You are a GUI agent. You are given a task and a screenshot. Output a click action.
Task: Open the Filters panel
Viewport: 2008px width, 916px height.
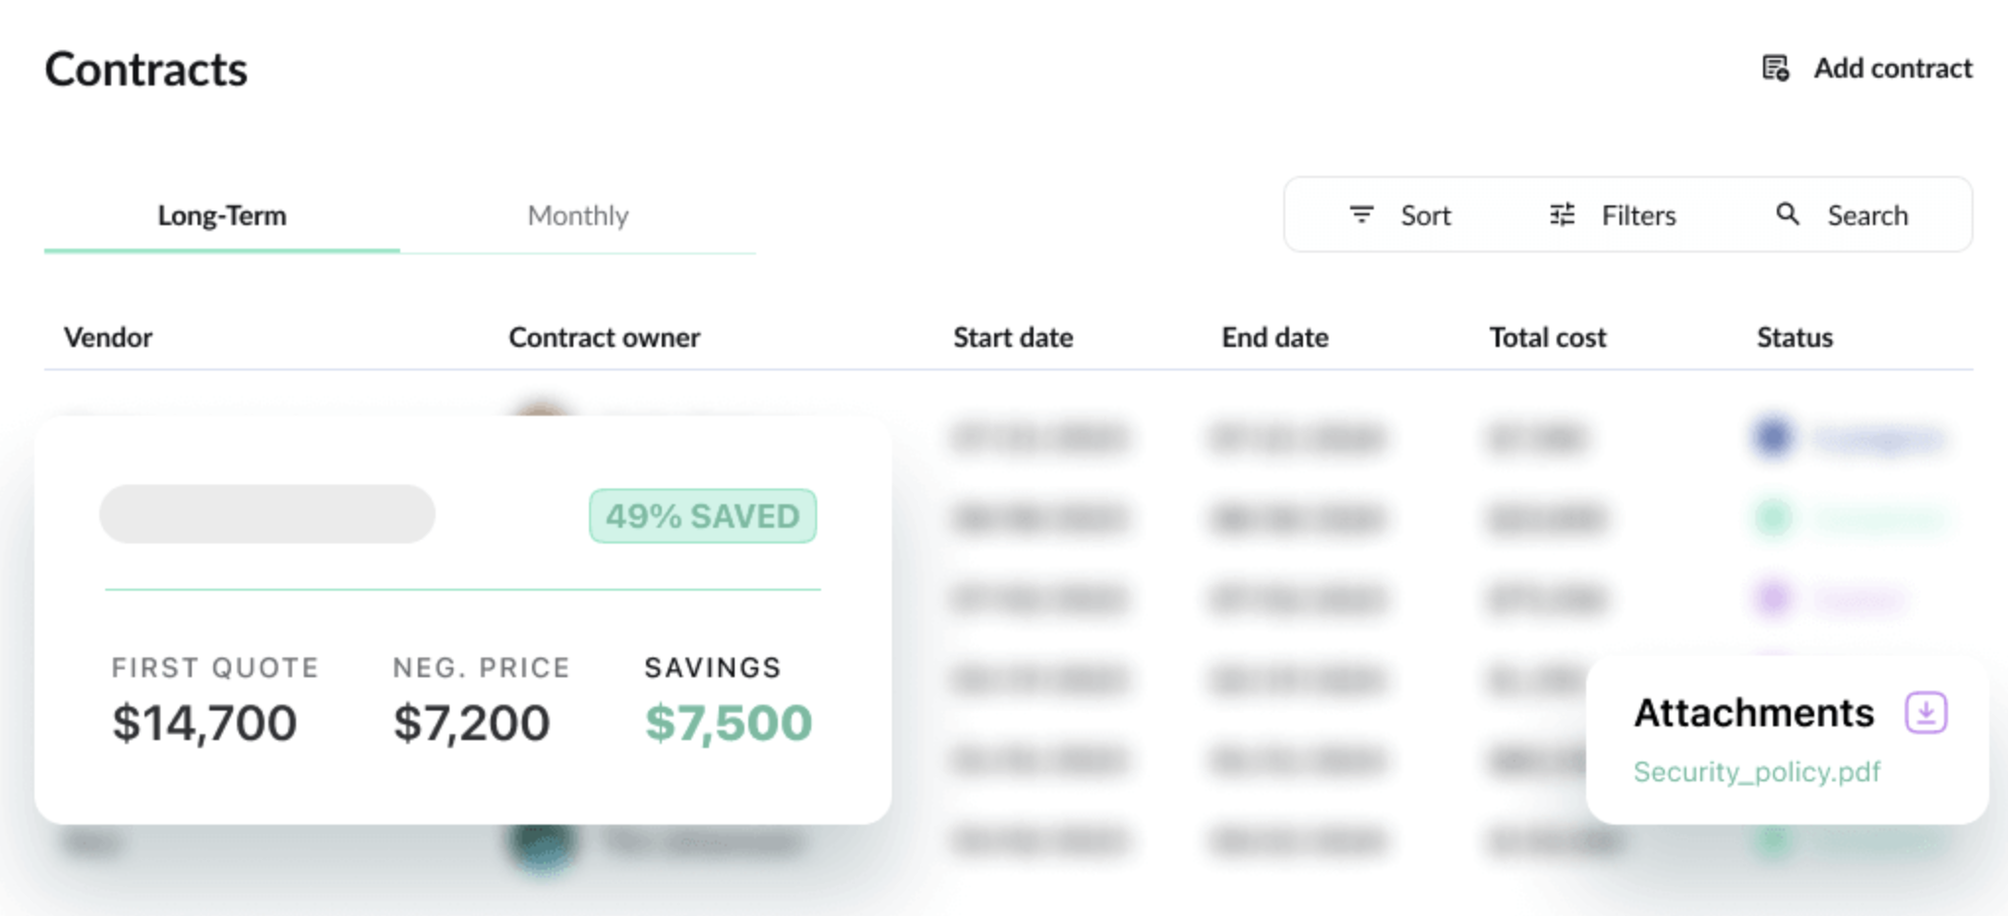coord(1638,215)
